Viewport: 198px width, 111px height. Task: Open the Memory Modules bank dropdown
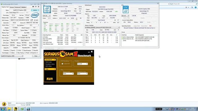[102, 27]
